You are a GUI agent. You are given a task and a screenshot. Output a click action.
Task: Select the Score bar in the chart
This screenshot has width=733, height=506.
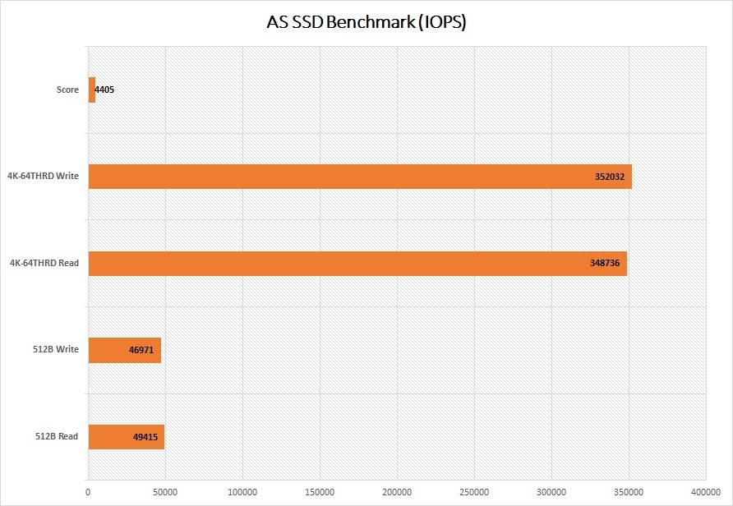click(x=92, y=90)
